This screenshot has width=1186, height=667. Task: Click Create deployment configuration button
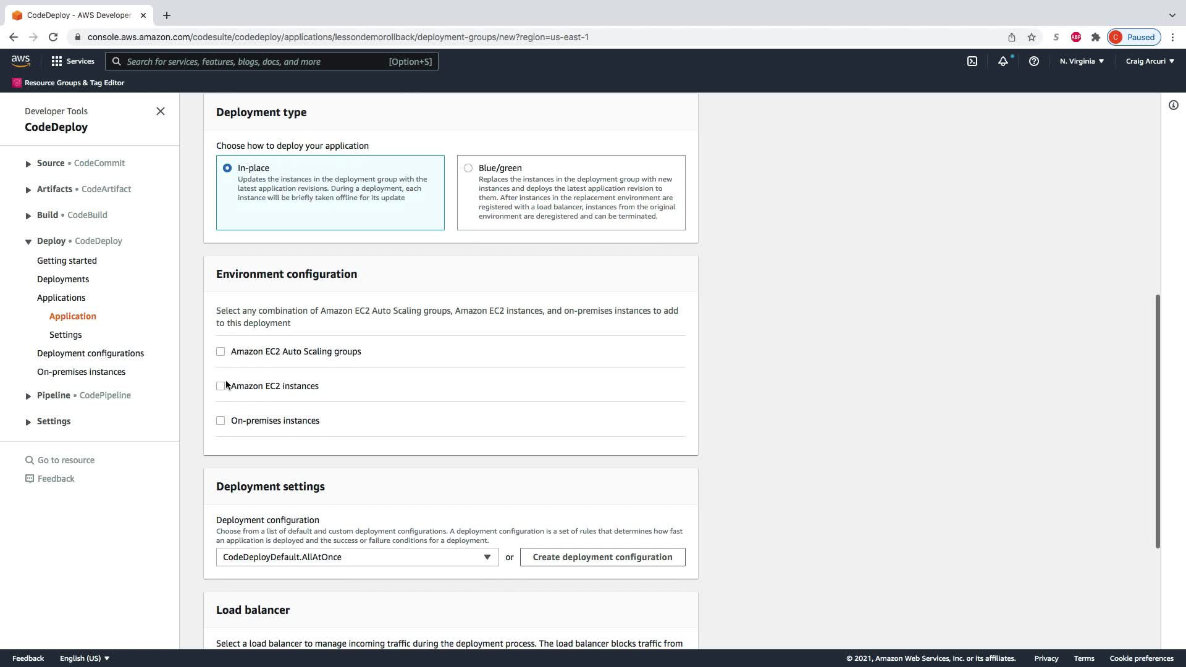pyautogui.click(x=602, y=557)
